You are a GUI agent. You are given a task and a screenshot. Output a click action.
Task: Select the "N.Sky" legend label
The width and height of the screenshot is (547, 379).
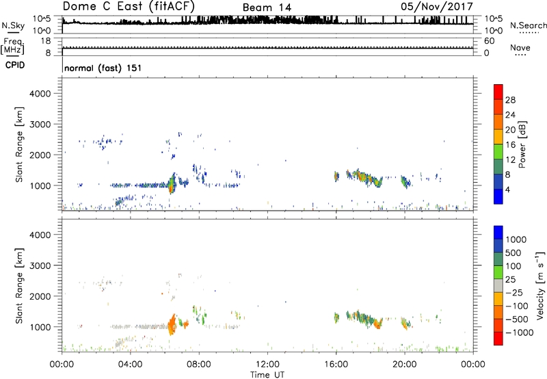13,25
